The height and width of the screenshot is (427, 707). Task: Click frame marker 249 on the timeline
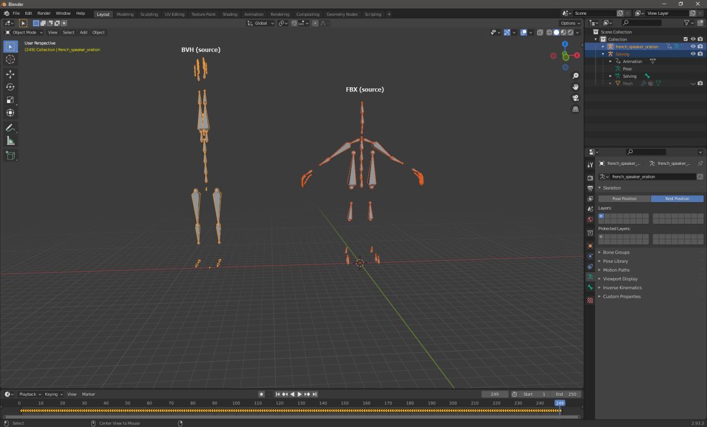point(560,403)
